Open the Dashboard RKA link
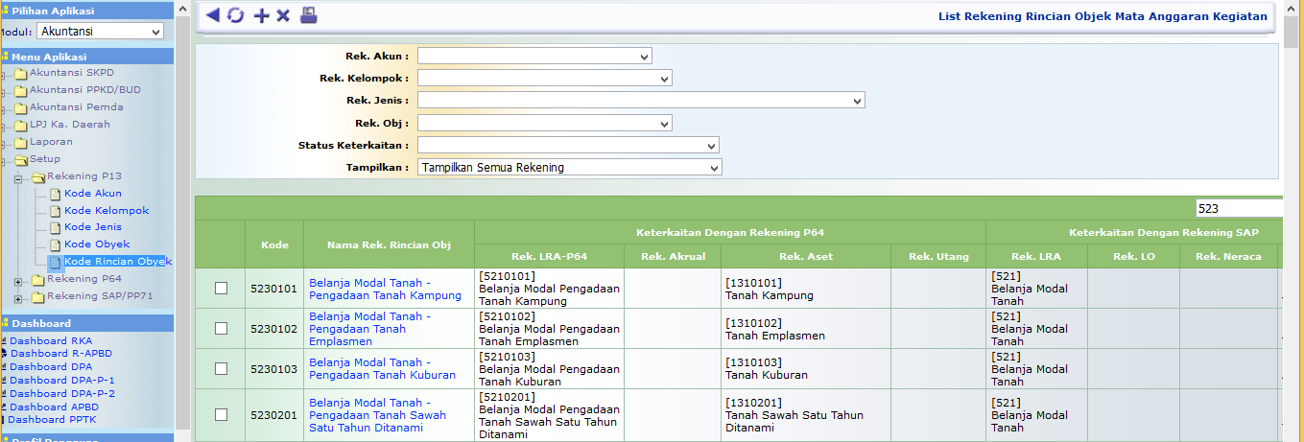 (x=52, y=340)
